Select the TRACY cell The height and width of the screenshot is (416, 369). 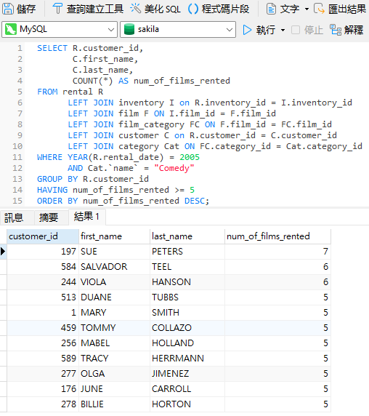point(115,359)
